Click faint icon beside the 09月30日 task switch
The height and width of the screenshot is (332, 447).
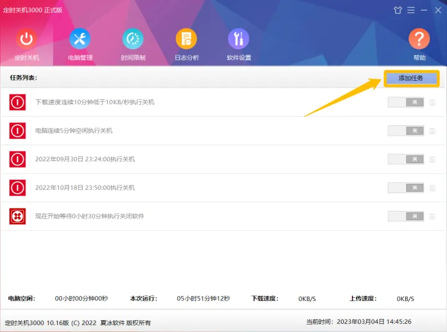432,159
